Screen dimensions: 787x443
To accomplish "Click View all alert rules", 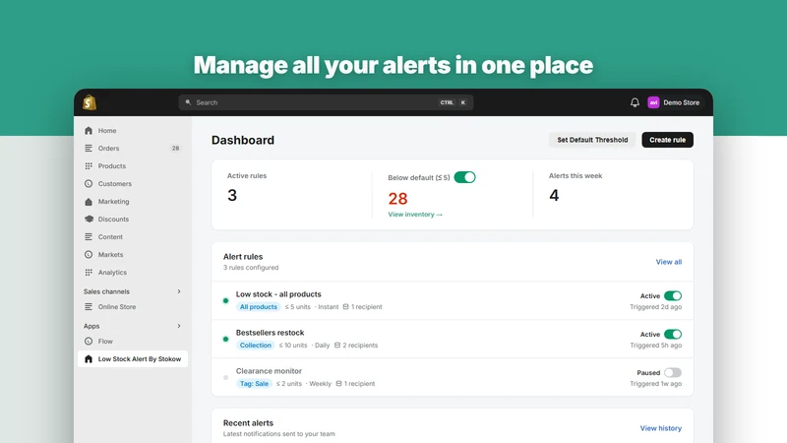I will pos(669,262).
